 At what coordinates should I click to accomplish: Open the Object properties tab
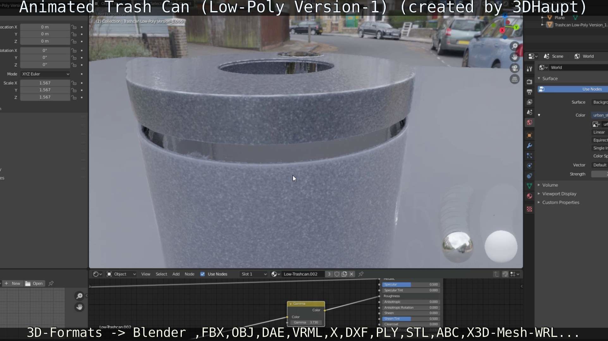[x=529, y=135]
